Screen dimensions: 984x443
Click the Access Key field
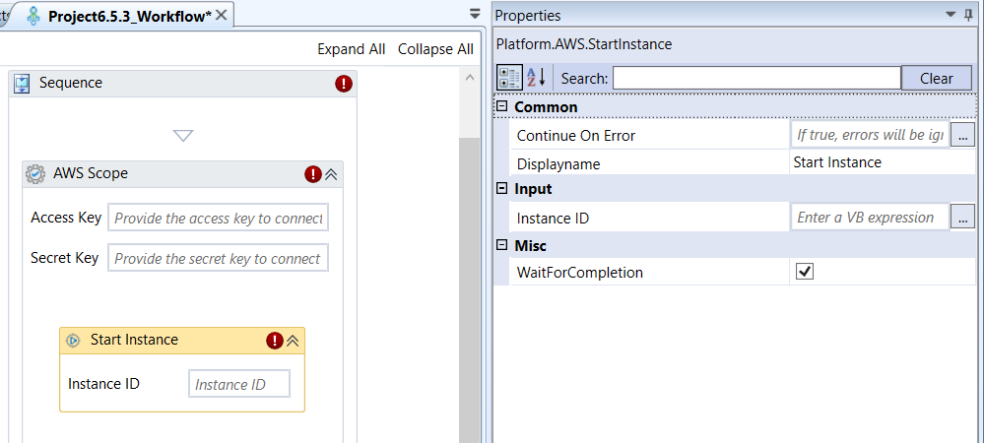[218, 218]
